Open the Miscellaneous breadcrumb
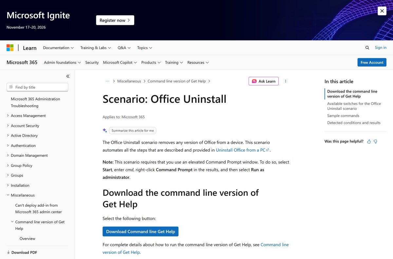 [129, 81]
